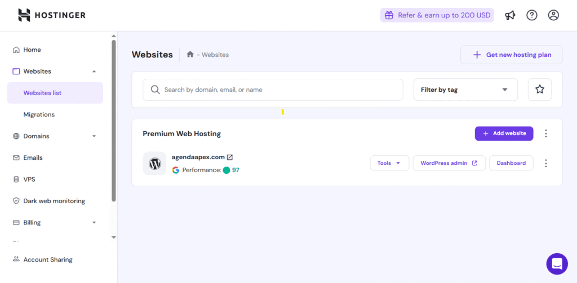Screen dimensions: 577x283
Task: Open Emails in the sidebar
Action: pos(33,158)
